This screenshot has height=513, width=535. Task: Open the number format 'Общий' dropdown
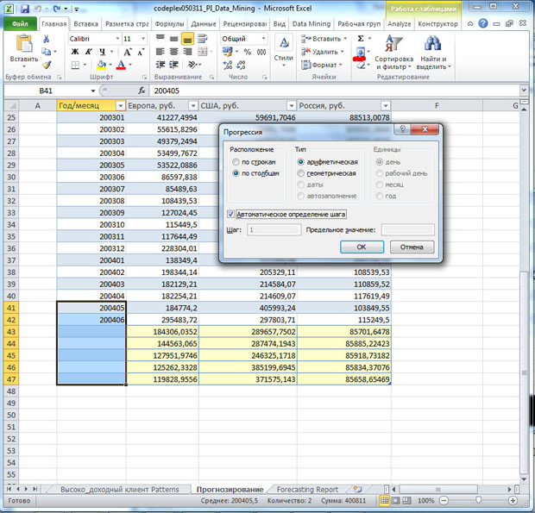coord(263,39)
